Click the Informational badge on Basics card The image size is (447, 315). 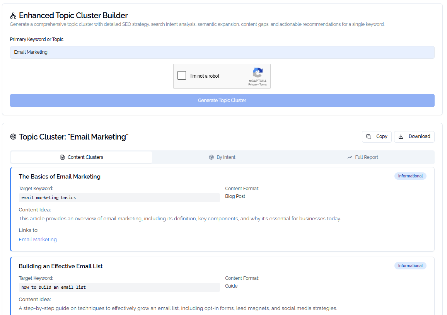click(x=410, y=176)
